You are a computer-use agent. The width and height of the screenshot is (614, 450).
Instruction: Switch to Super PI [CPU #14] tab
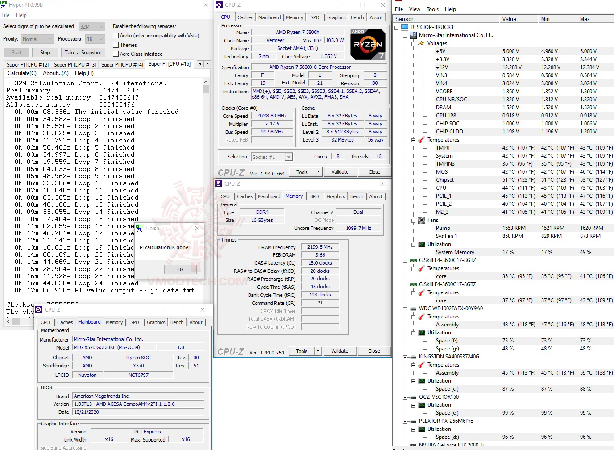[x=122, y=65]
